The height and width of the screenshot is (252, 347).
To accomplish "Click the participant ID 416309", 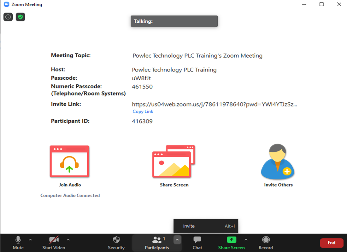I will point(142,121).
